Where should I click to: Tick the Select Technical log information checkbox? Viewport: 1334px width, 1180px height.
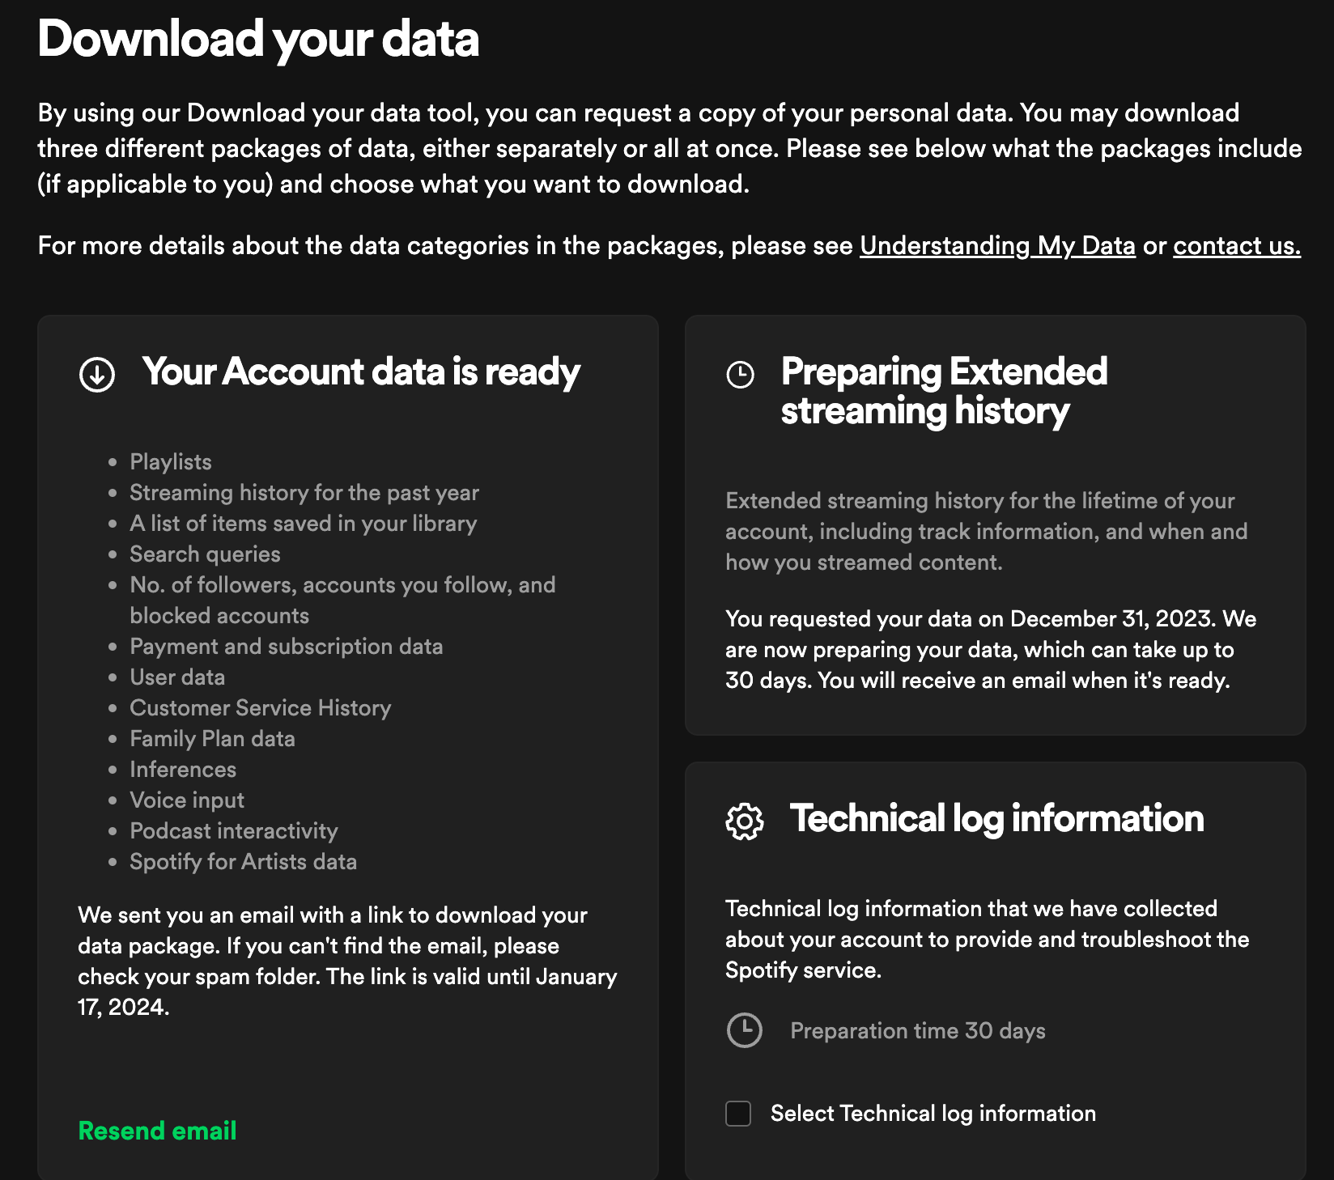click(738, 1114)
